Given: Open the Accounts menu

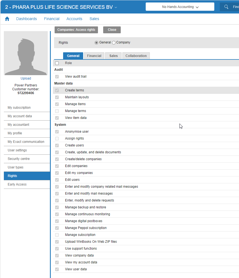Looking at the screenshot, I should click(x=74, y=19).
